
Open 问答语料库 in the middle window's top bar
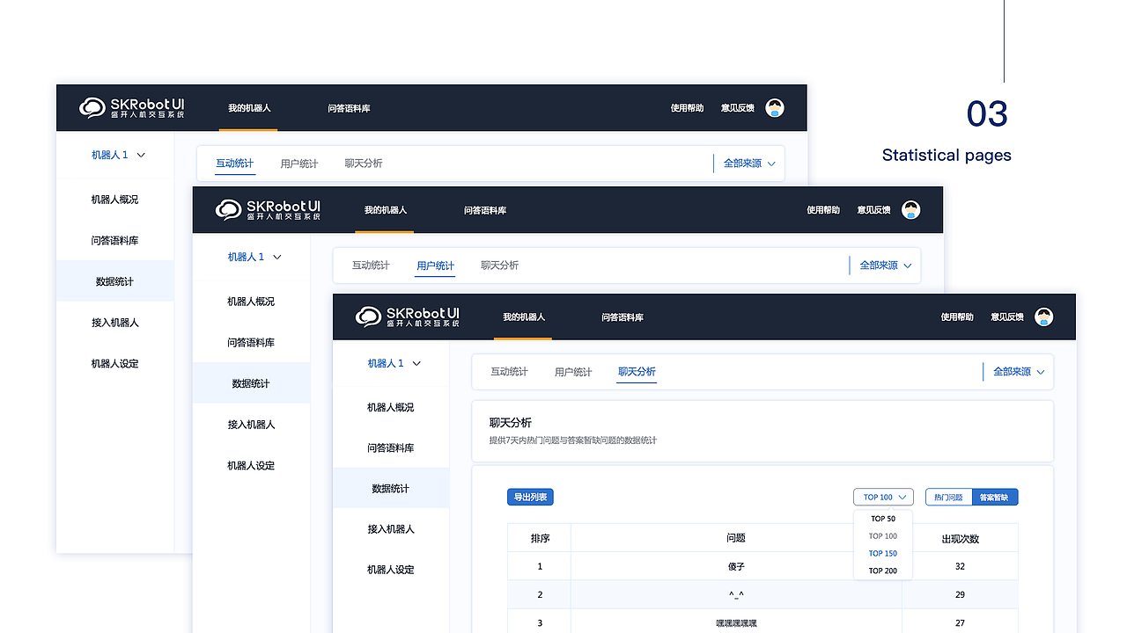click(485, 210)
